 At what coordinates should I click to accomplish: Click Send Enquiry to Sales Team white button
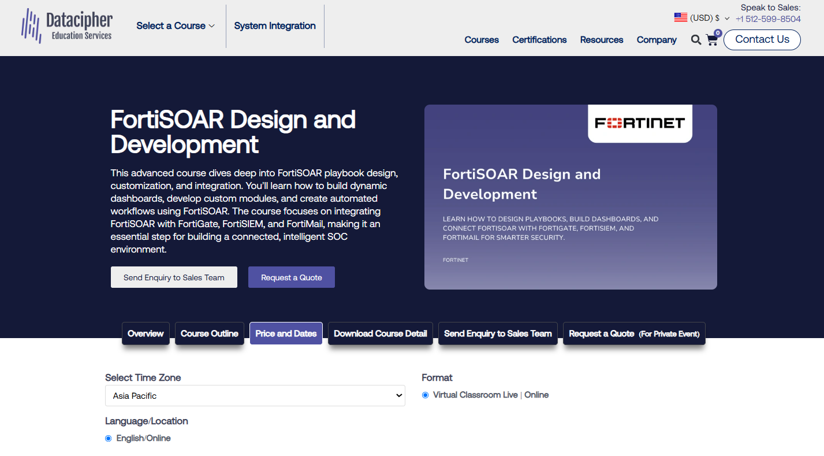[x=174, y=277]
